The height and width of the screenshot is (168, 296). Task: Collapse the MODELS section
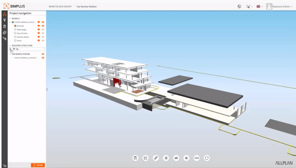pyautogui.click(x=10, y=18)
